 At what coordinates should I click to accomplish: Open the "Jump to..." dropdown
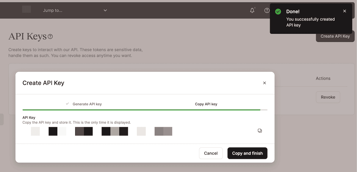pyautogui.click(x=74, y=10)
